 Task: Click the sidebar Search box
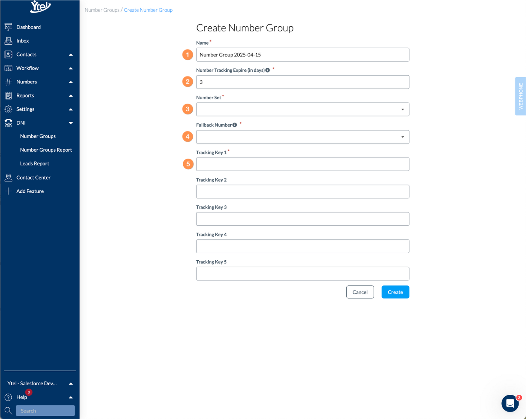45,411
